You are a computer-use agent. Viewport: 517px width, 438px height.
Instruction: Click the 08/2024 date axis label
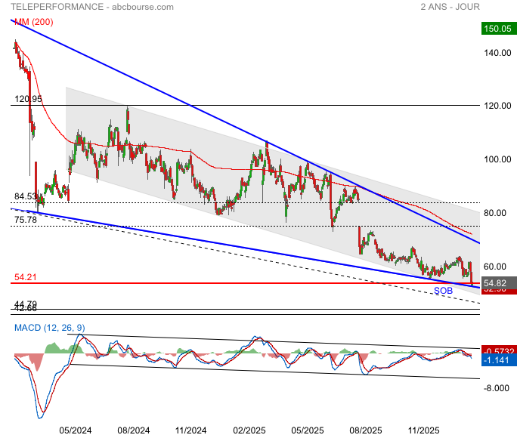pyautogui.click(x=134, y=430)
